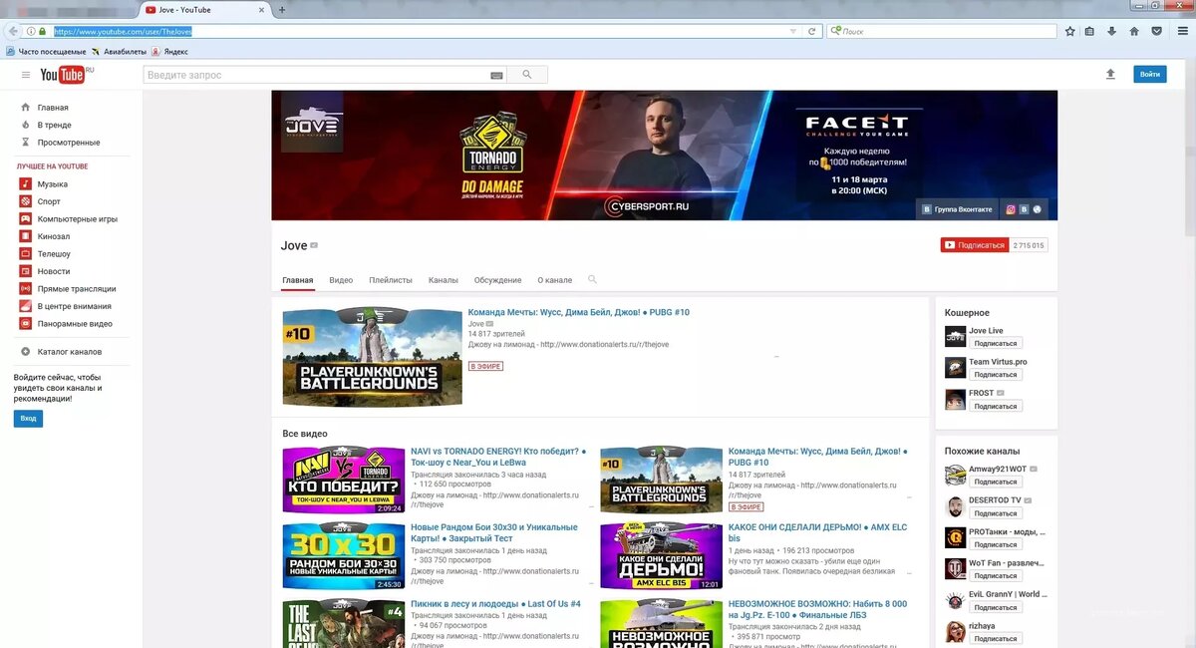The width and height of the screenshot is (1196, 648).
Task: Open Новые Рандом Бои 30x30 video title
Action: tap(494, 533)
